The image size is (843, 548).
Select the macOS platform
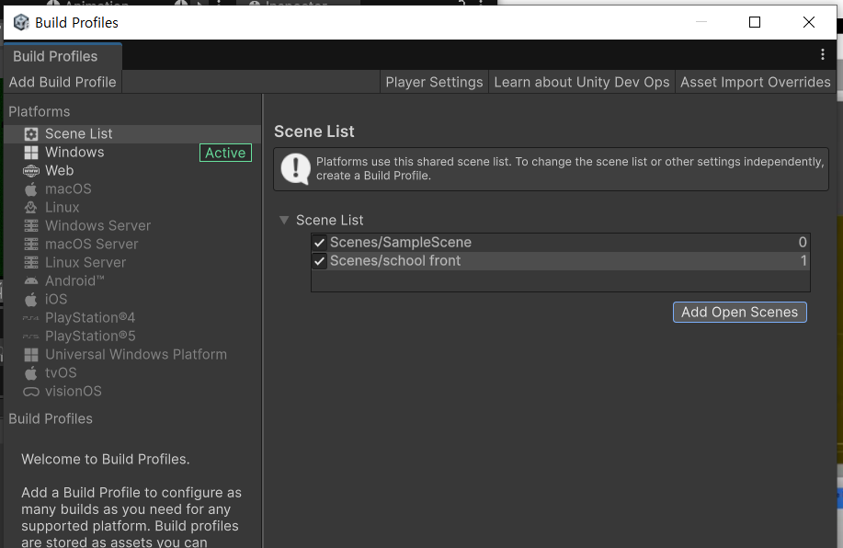[x=132, y=188]
